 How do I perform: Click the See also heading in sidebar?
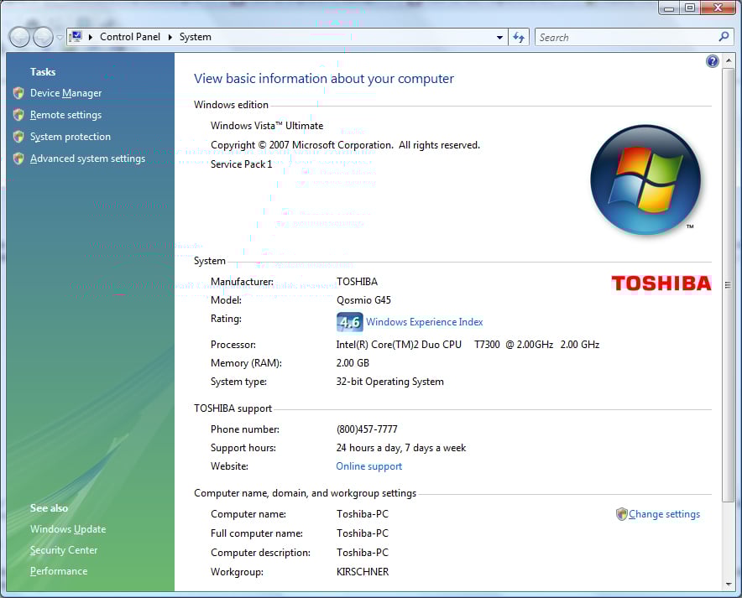pyautogui.click(x=49, y=508)
